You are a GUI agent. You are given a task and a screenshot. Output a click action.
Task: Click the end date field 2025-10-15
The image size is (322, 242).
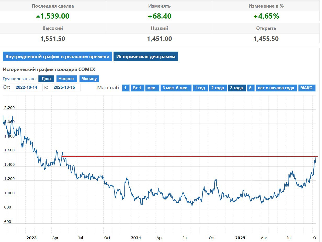pos(64,88)
